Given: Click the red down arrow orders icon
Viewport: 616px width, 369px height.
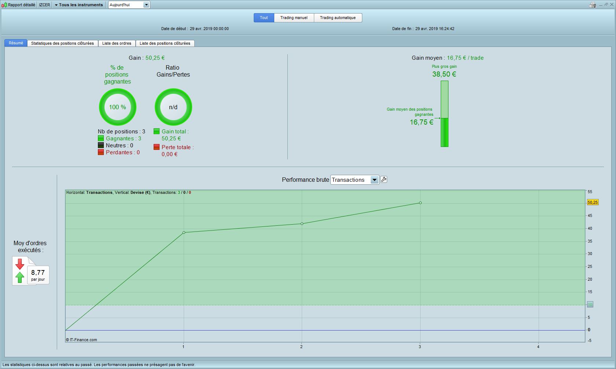Looking at the screenshot, I should (20, 264).
